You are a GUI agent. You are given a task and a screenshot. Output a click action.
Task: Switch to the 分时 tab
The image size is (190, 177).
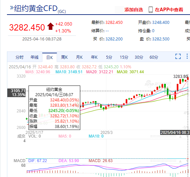20,57
